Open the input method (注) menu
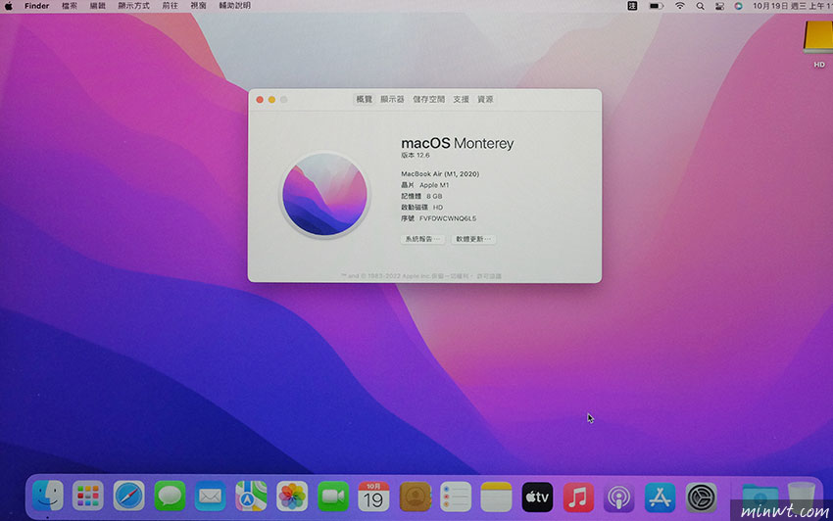Screen dimensions: 833x521 (632, 6)
